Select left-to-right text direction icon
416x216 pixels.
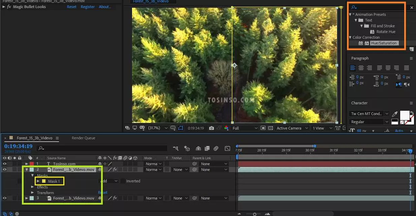399,85
